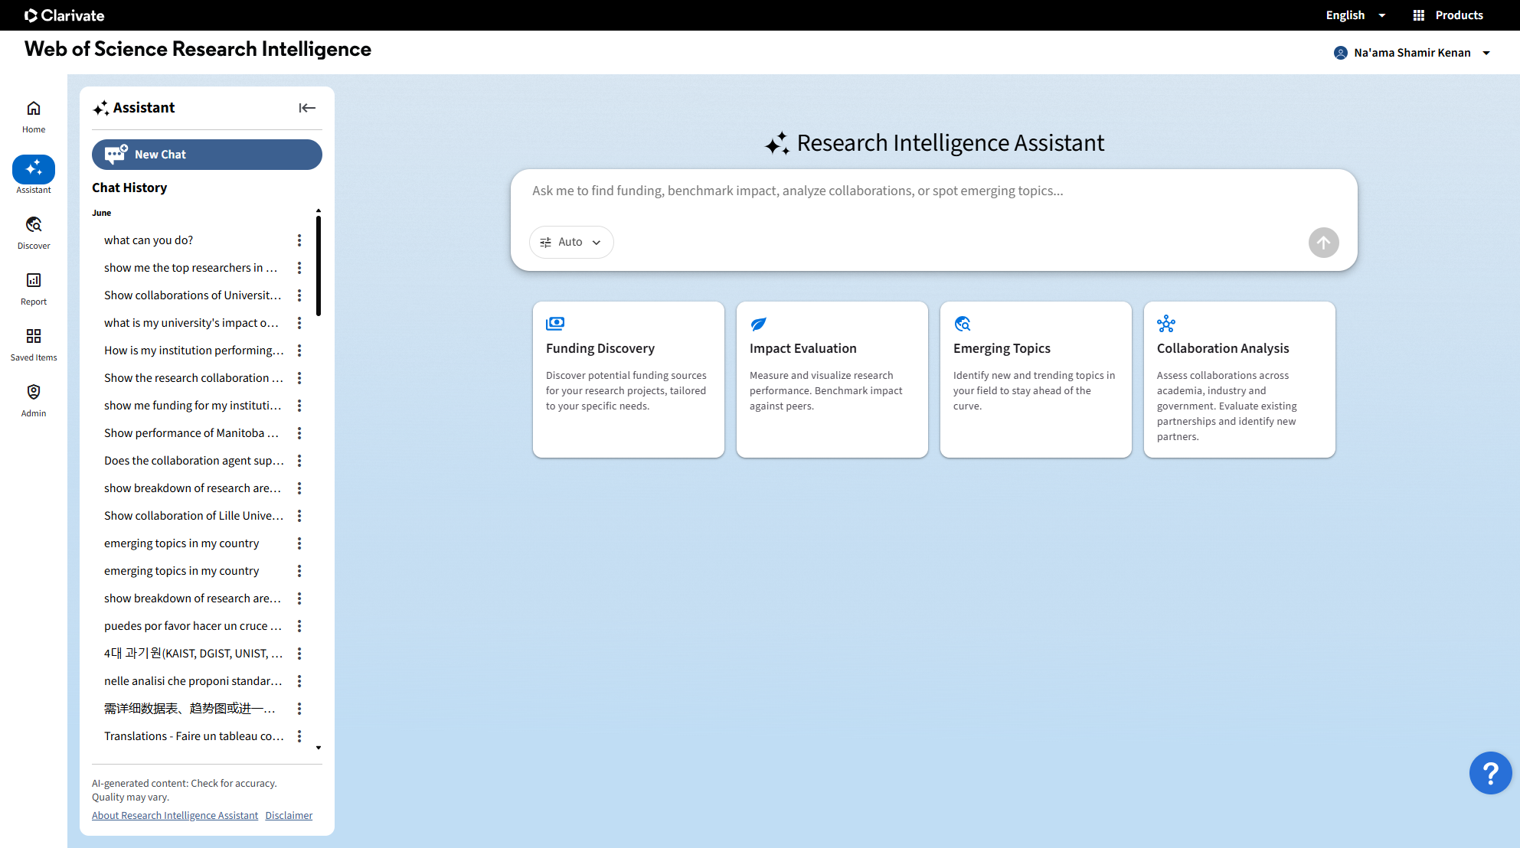Open the Funding Discovery card
Screen dimensions: 1520x848
pos(629,380)
